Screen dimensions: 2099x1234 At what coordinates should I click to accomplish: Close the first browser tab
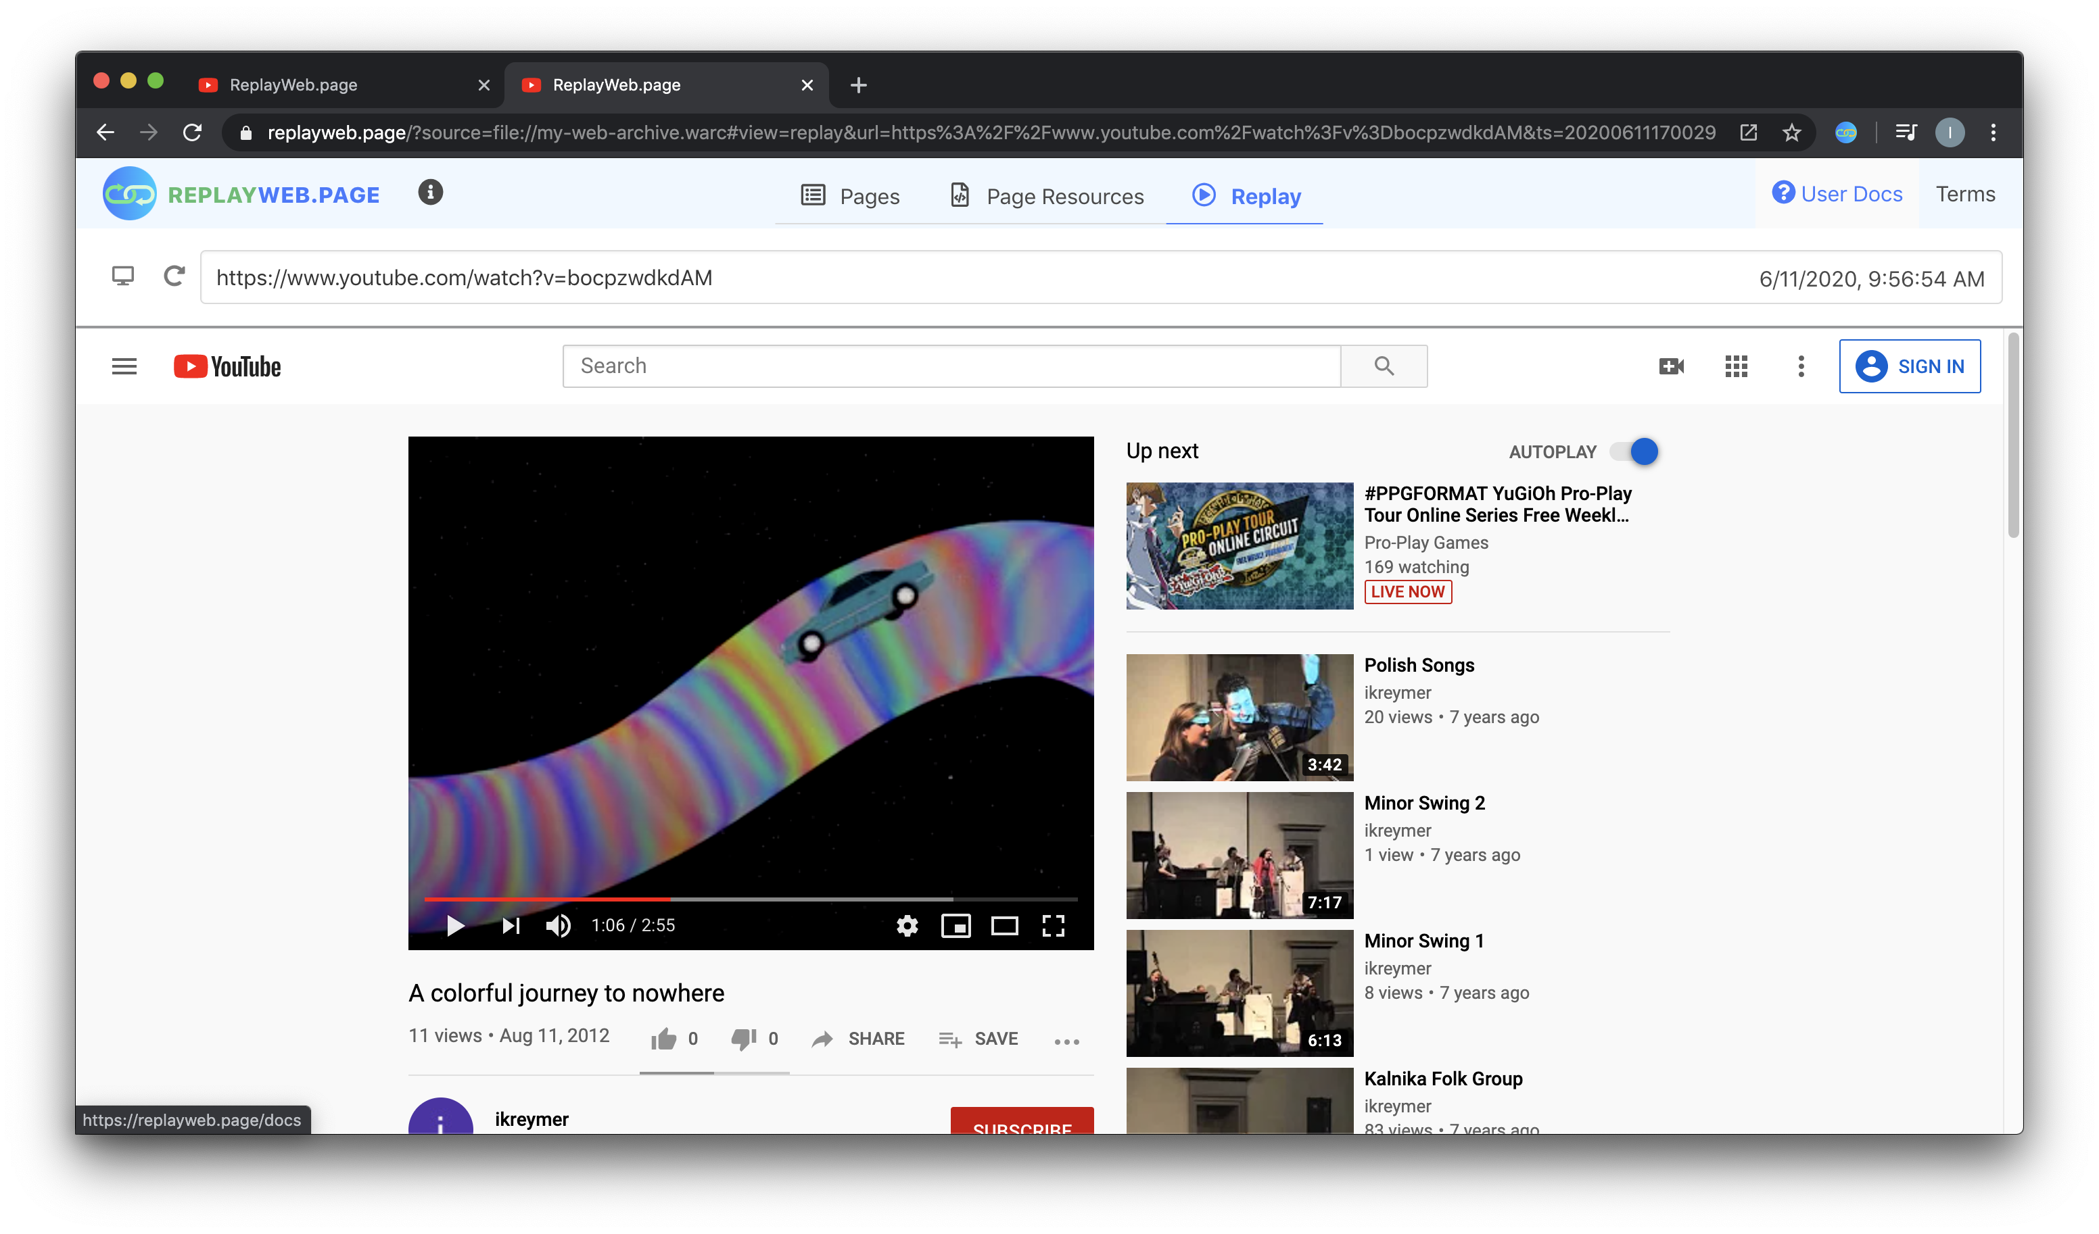tap(484, 85)
